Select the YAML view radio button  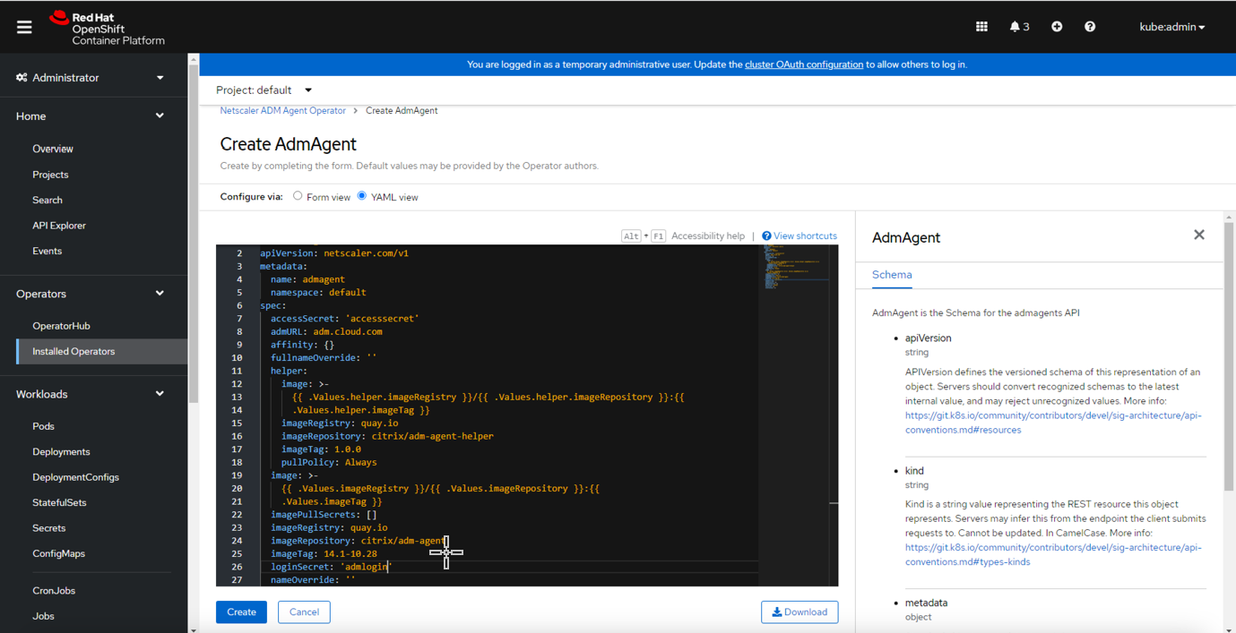pos(362,196)
